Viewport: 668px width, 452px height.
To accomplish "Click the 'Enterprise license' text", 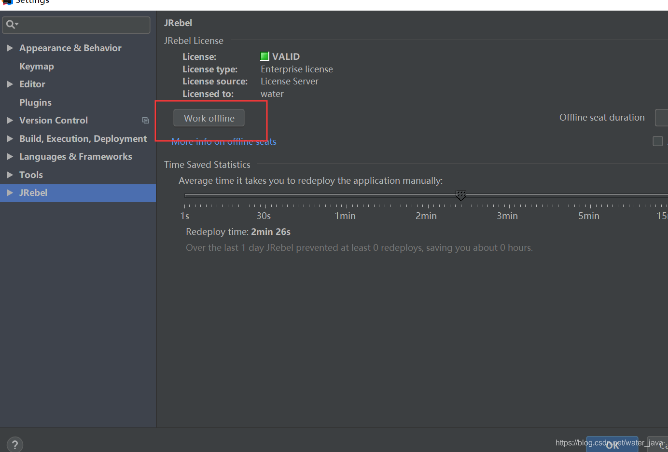I will point(297,69).
